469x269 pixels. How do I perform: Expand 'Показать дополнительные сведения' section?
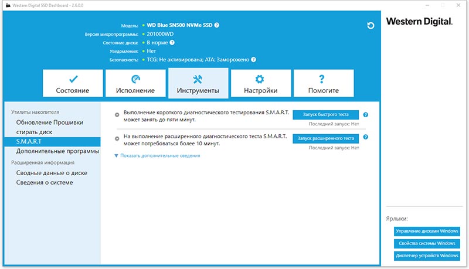click(x=157, y=156)
